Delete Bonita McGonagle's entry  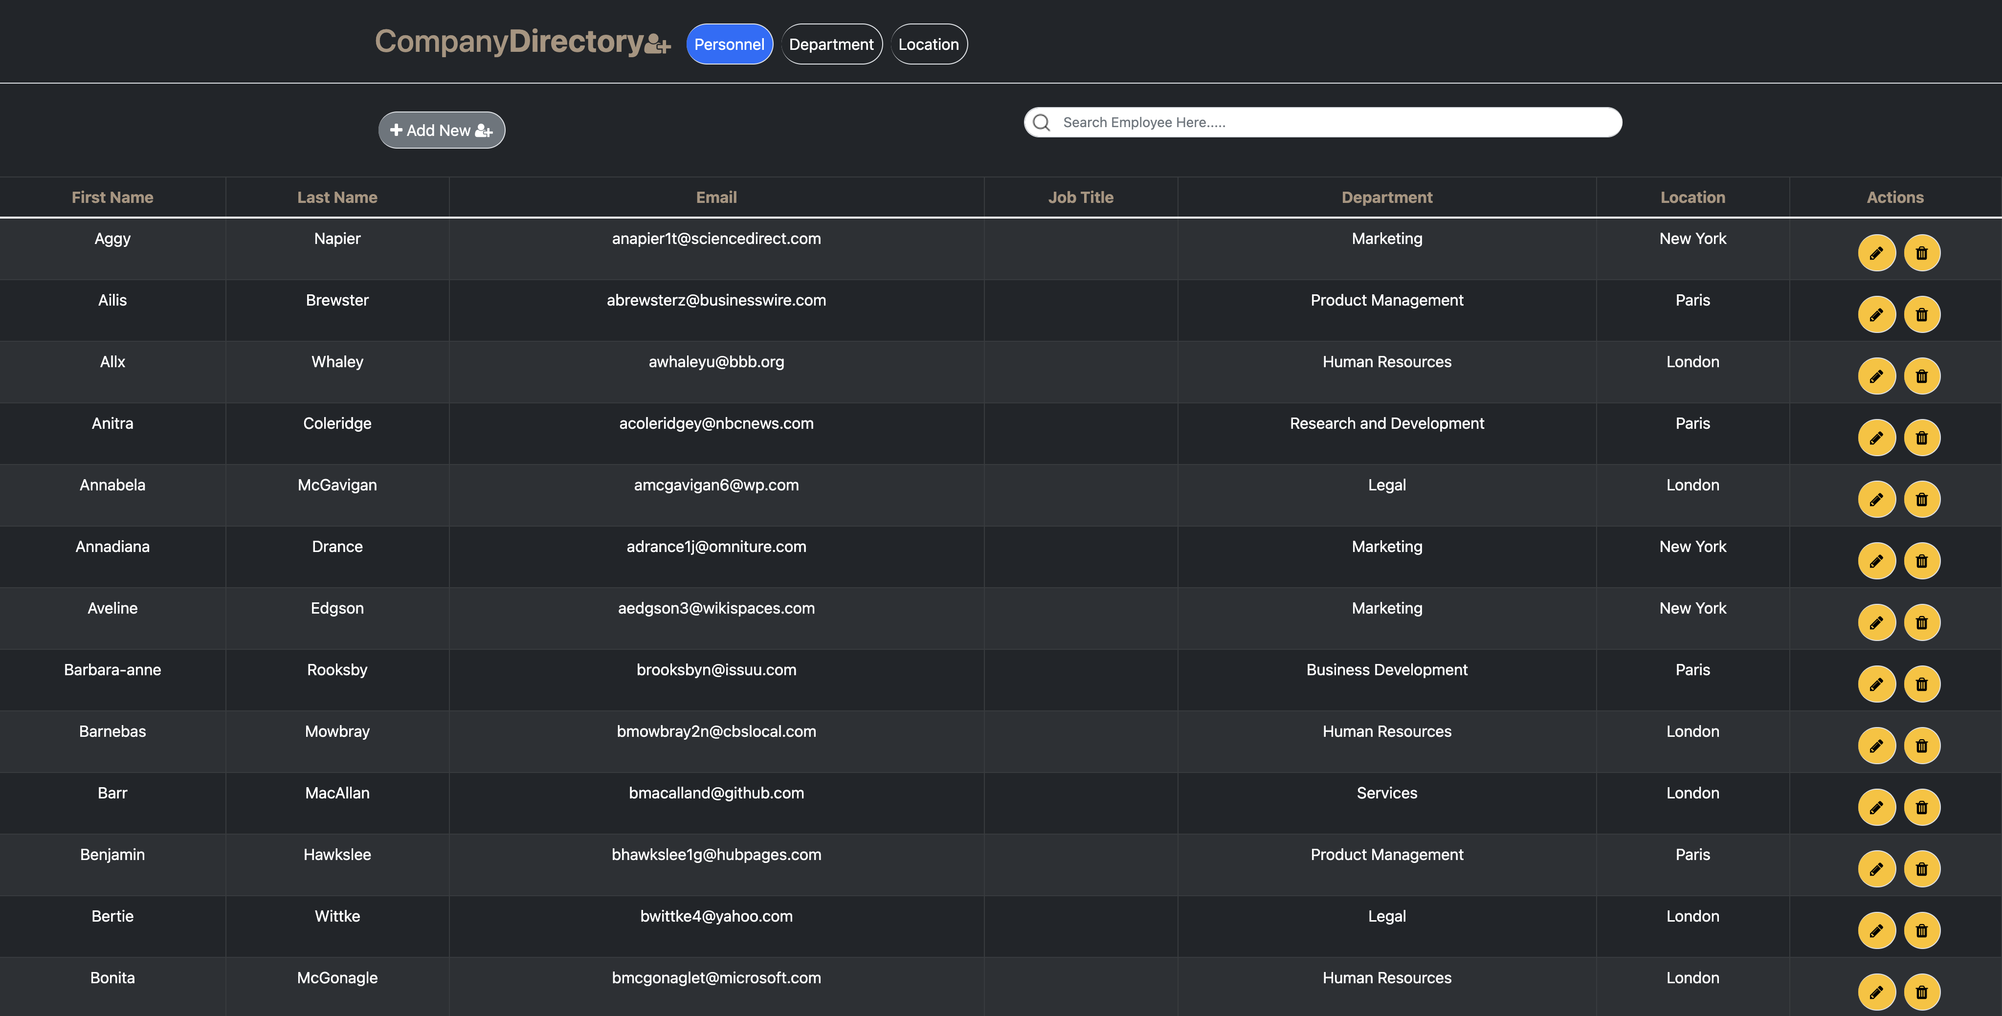pos(1921,992)
